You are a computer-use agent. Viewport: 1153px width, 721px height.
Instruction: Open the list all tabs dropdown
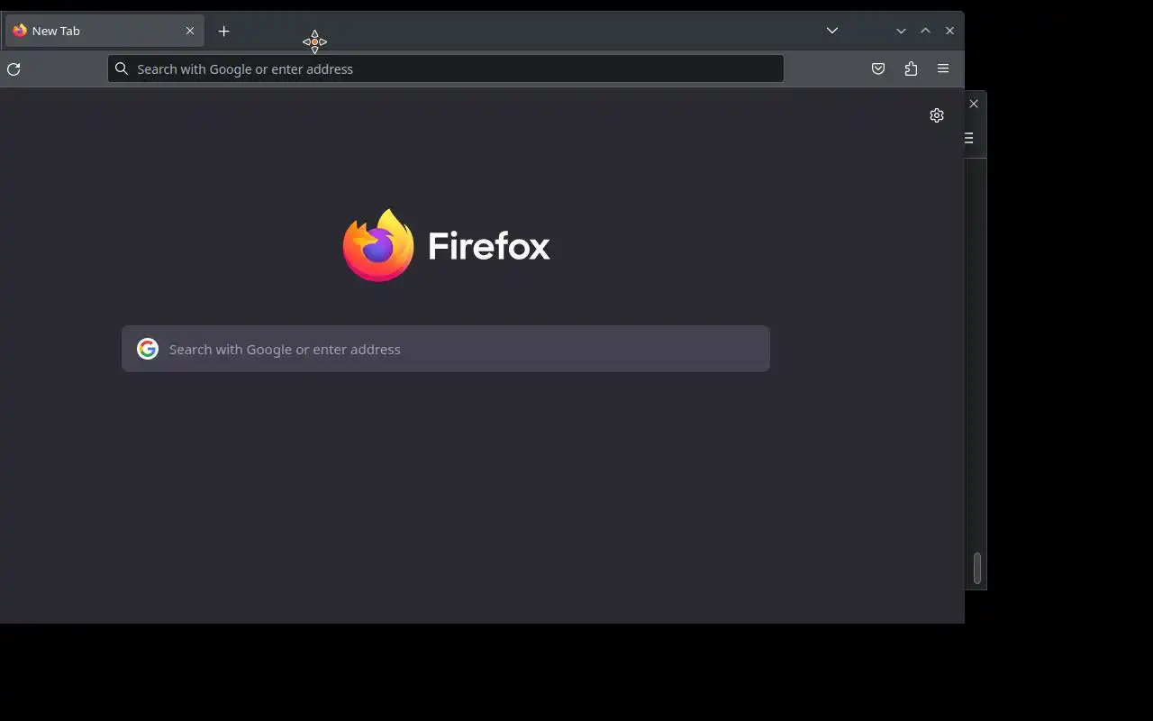coord(832,31)
